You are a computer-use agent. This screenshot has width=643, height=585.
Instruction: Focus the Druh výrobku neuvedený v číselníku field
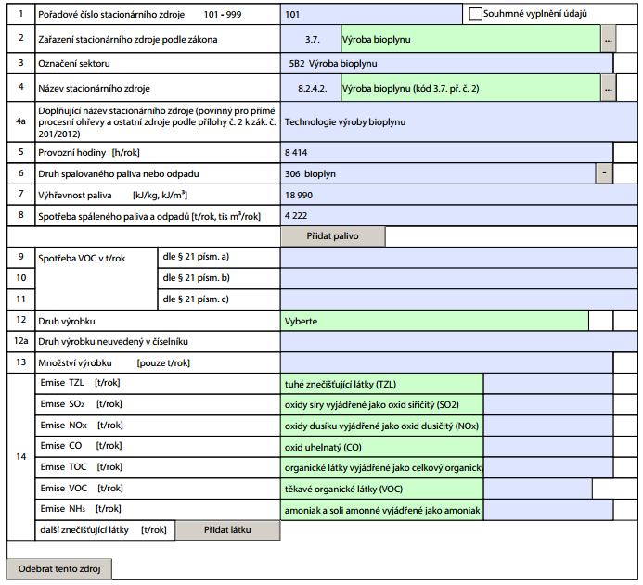click(x=459, y=342)
